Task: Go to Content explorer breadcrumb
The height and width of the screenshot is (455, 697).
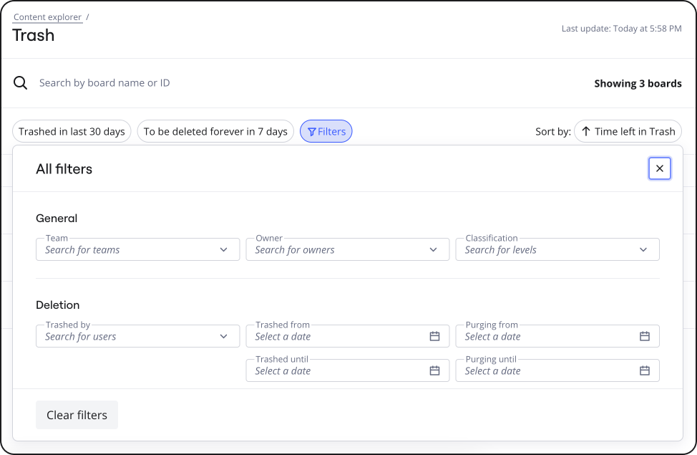Action: pyautogui.click(x=47, y=17)
